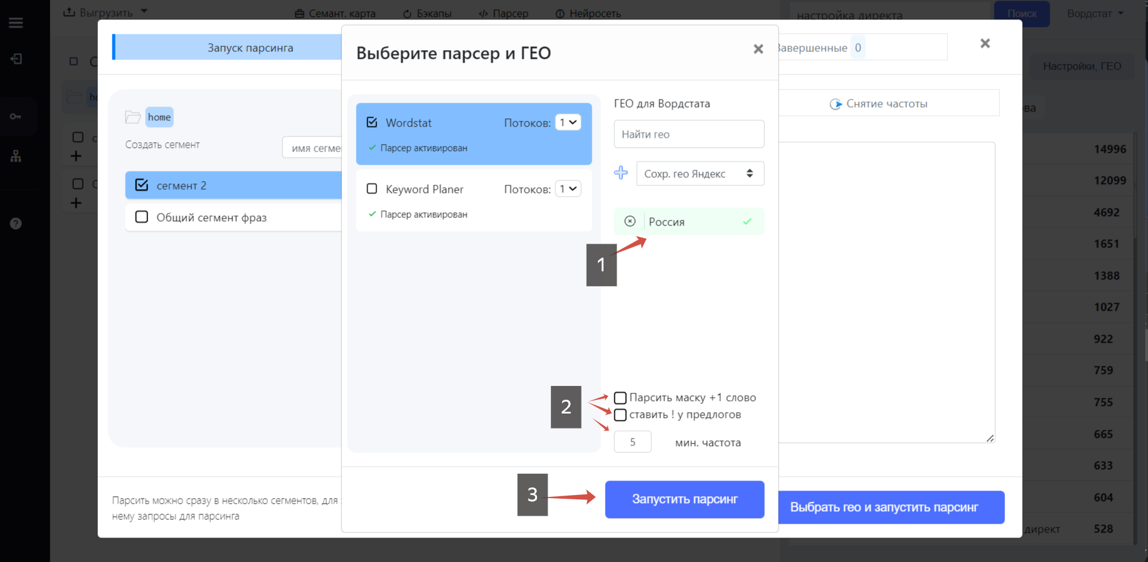Screen dimensions: 1148x562
Task: Open the help question mark icon
Action: pyautogui.click(x=16, y=224)
